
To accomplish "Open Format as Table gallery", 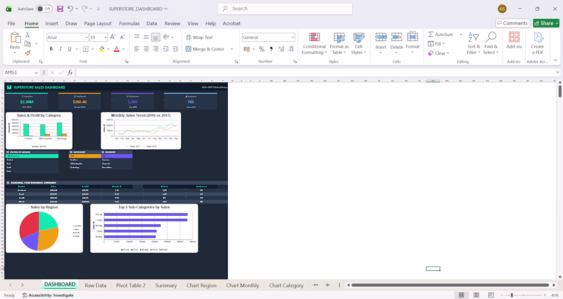I will click(x=339, y=43).
